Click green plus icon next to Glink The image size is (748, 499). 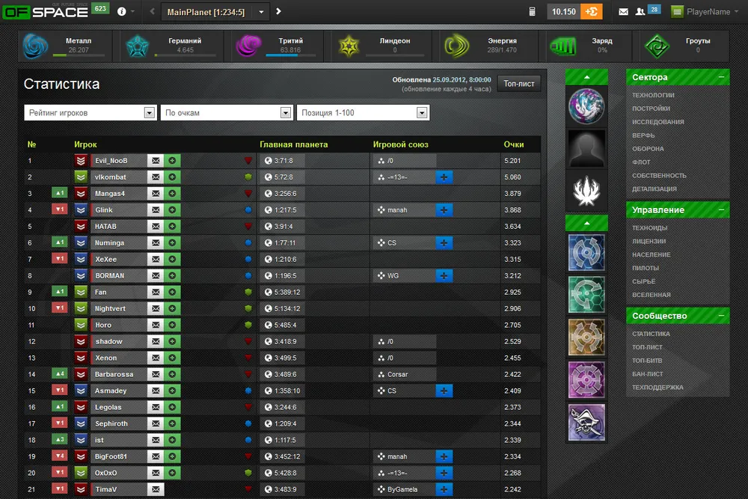[172, 209]
